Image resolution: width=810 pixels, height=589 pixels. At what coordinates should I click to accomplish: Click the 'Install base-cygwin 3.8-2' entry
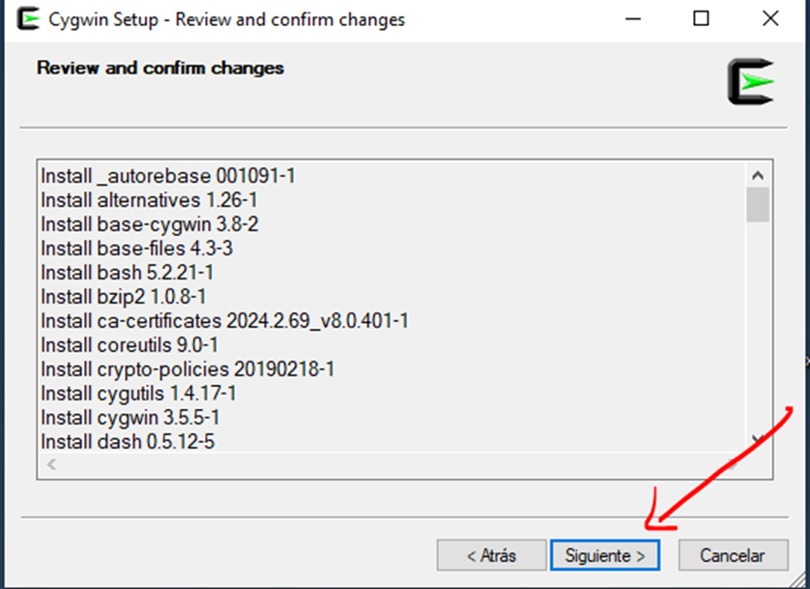click(x=149, y=224)
